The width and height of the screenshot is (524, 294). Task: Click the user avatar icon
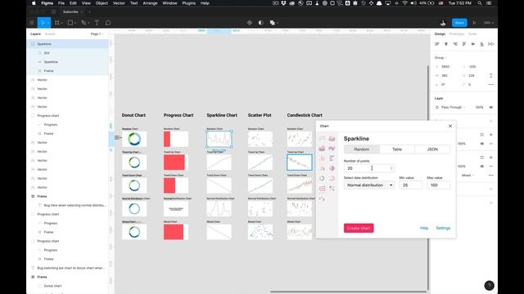[443, 23]
